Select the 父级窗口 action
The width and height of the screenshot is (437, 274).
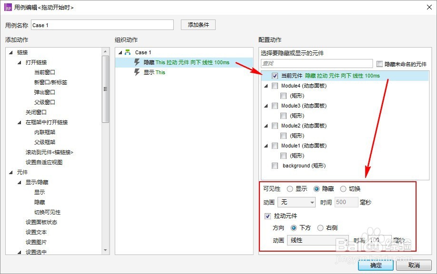[x=45, y=102]
